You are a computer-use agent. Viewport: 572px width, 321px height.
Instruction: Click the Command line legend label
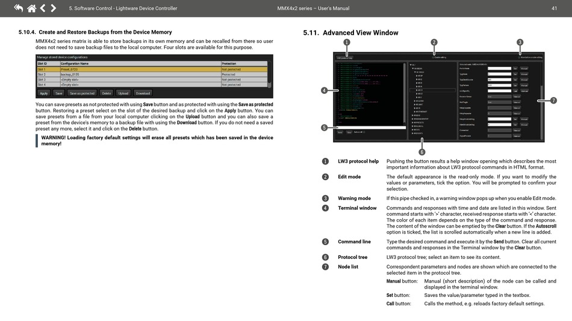coord(354,242)
